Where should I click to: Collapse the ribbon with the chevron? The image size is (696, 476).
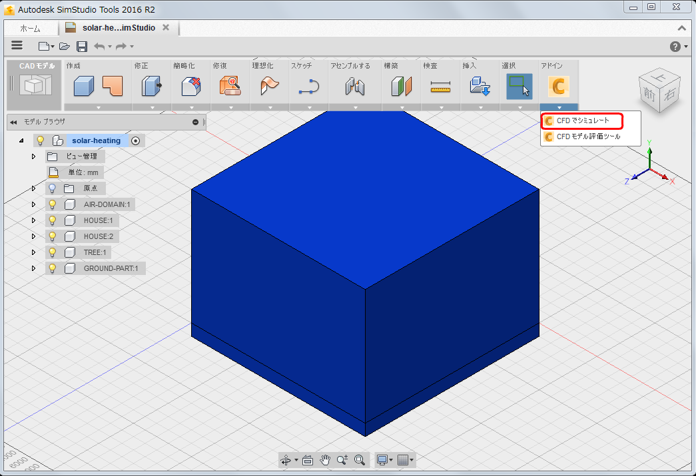click(682, 28)
